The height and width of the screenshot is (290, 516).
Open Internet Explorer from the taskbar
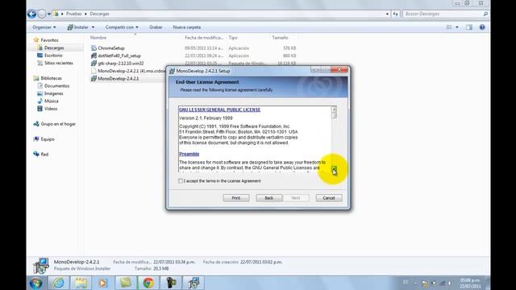(x=59, y=283)
